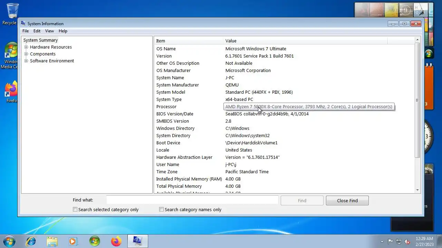442x248 pixels.
Task: Select the Firefox desktop shortcut
Action: (x=11, y=92)
